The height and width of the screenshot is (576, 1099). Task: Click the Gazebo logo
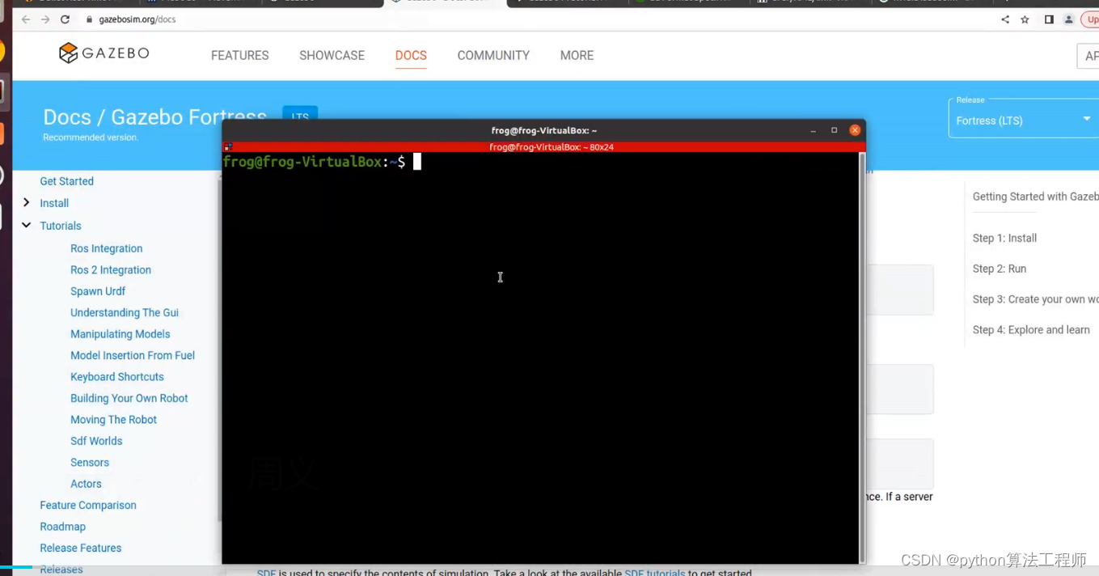click(104, 53)
